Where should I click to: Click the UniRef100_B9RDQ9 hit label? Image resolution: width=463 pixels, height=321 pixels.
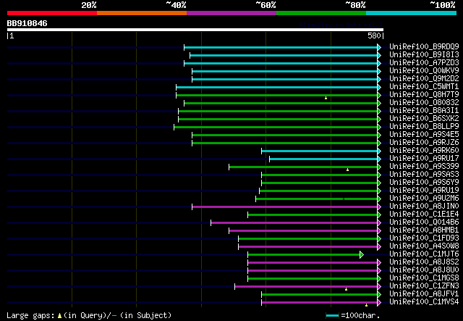[x=424, y=47]
